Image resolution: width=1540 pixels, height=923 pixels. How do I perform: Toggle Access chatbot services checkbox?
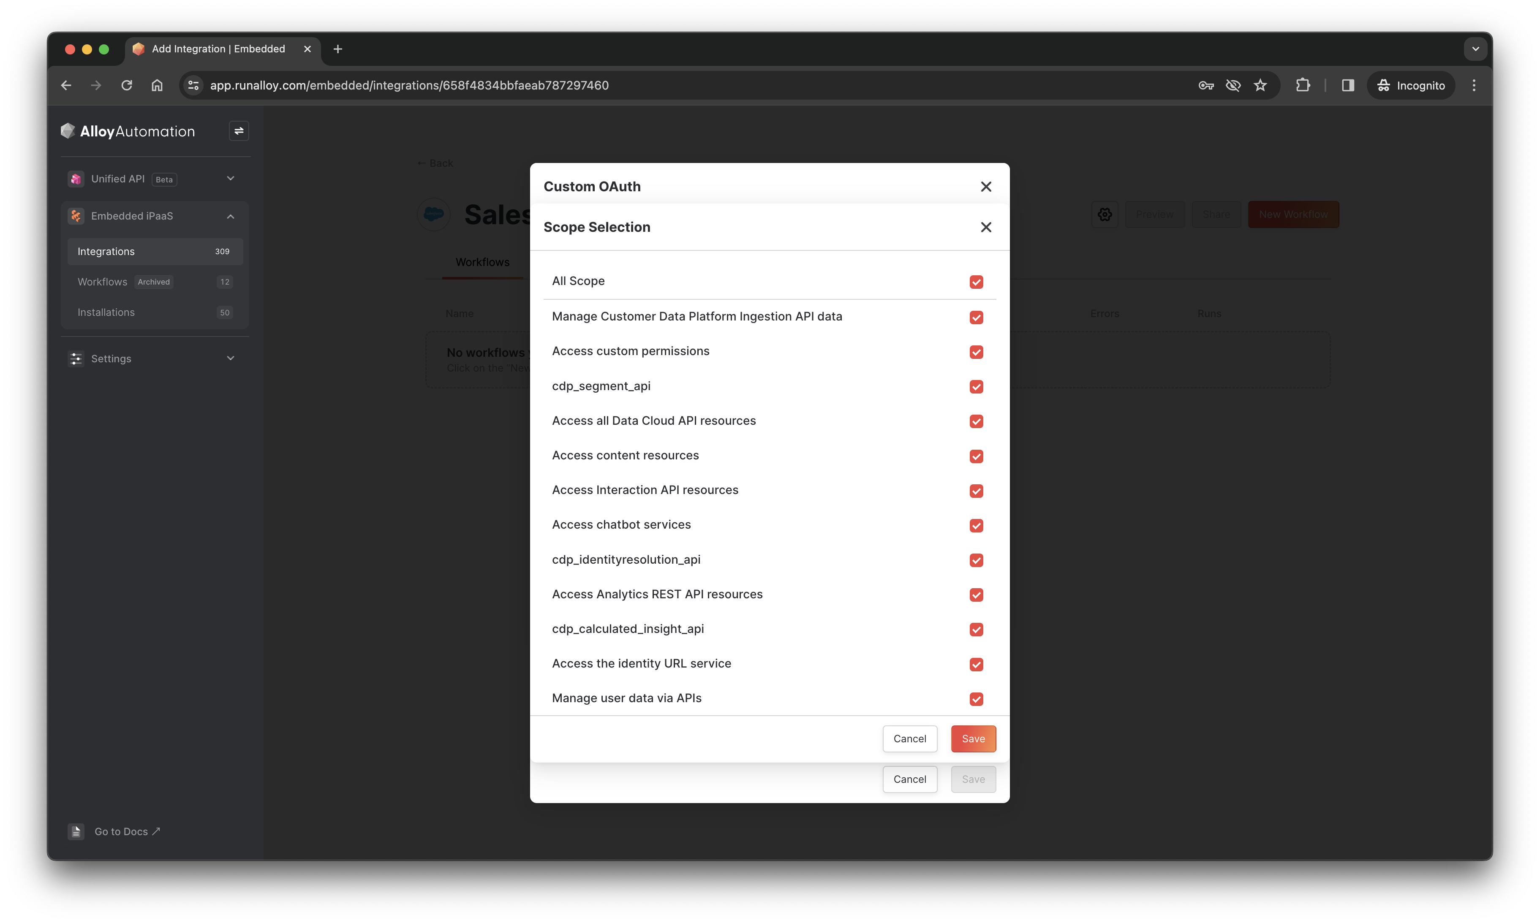coord(976,526)
